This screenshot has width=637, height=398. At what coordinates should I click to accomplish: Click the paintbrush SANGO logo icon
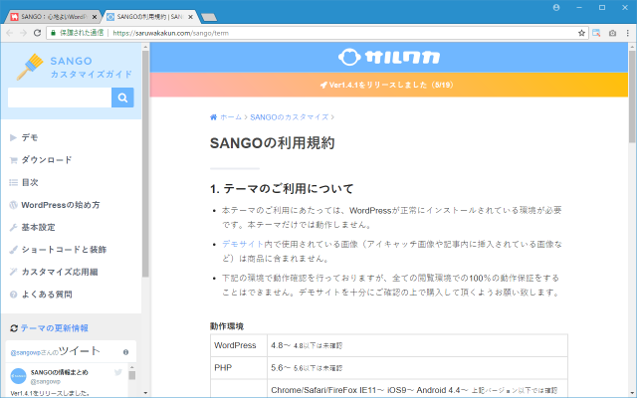click(x=30, y=67)
